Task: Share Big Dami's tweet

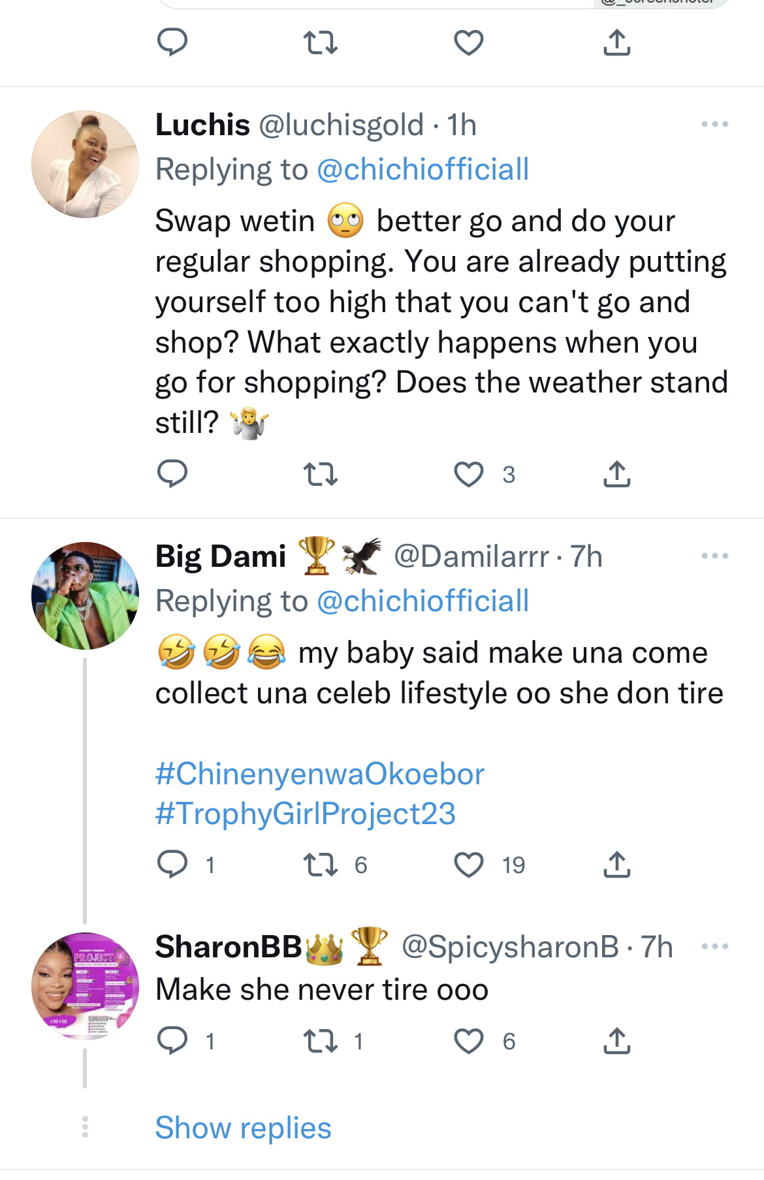Action: [x=616, y=865]
